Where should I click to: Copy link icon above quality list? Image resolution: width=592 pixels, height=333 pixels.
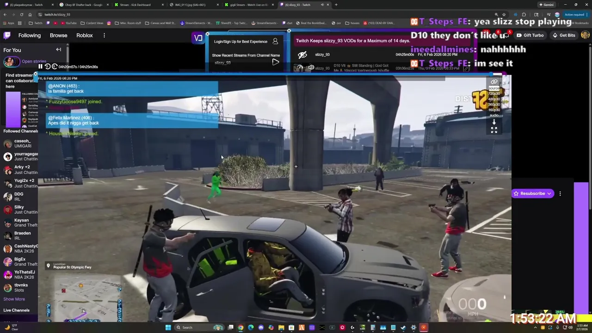point(494,82)
